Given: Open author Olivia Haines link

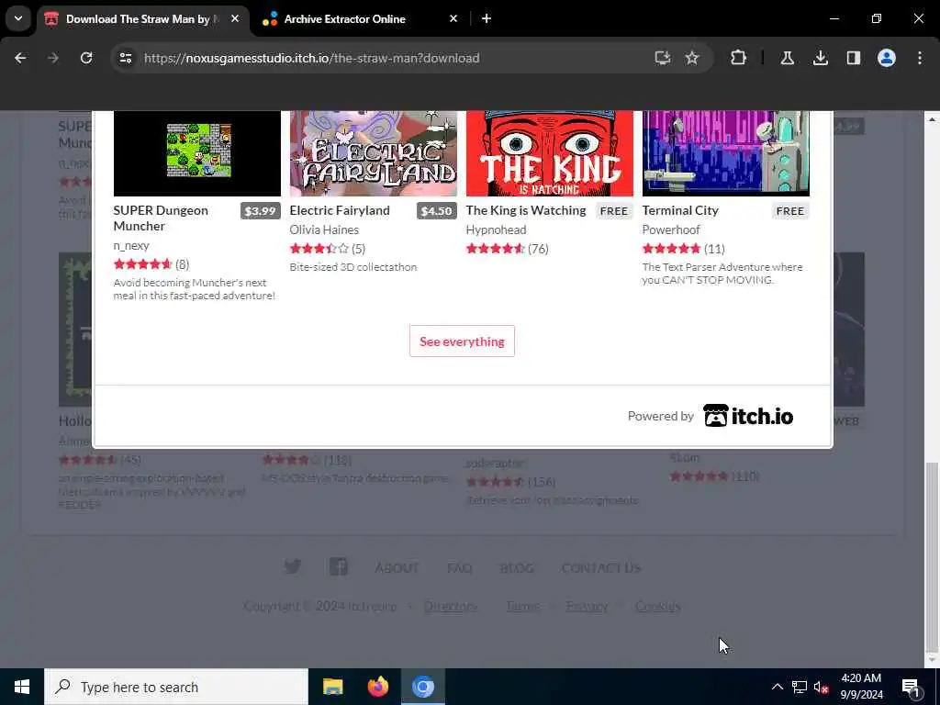Looking at the screenshot, I should tap(324, 229).
